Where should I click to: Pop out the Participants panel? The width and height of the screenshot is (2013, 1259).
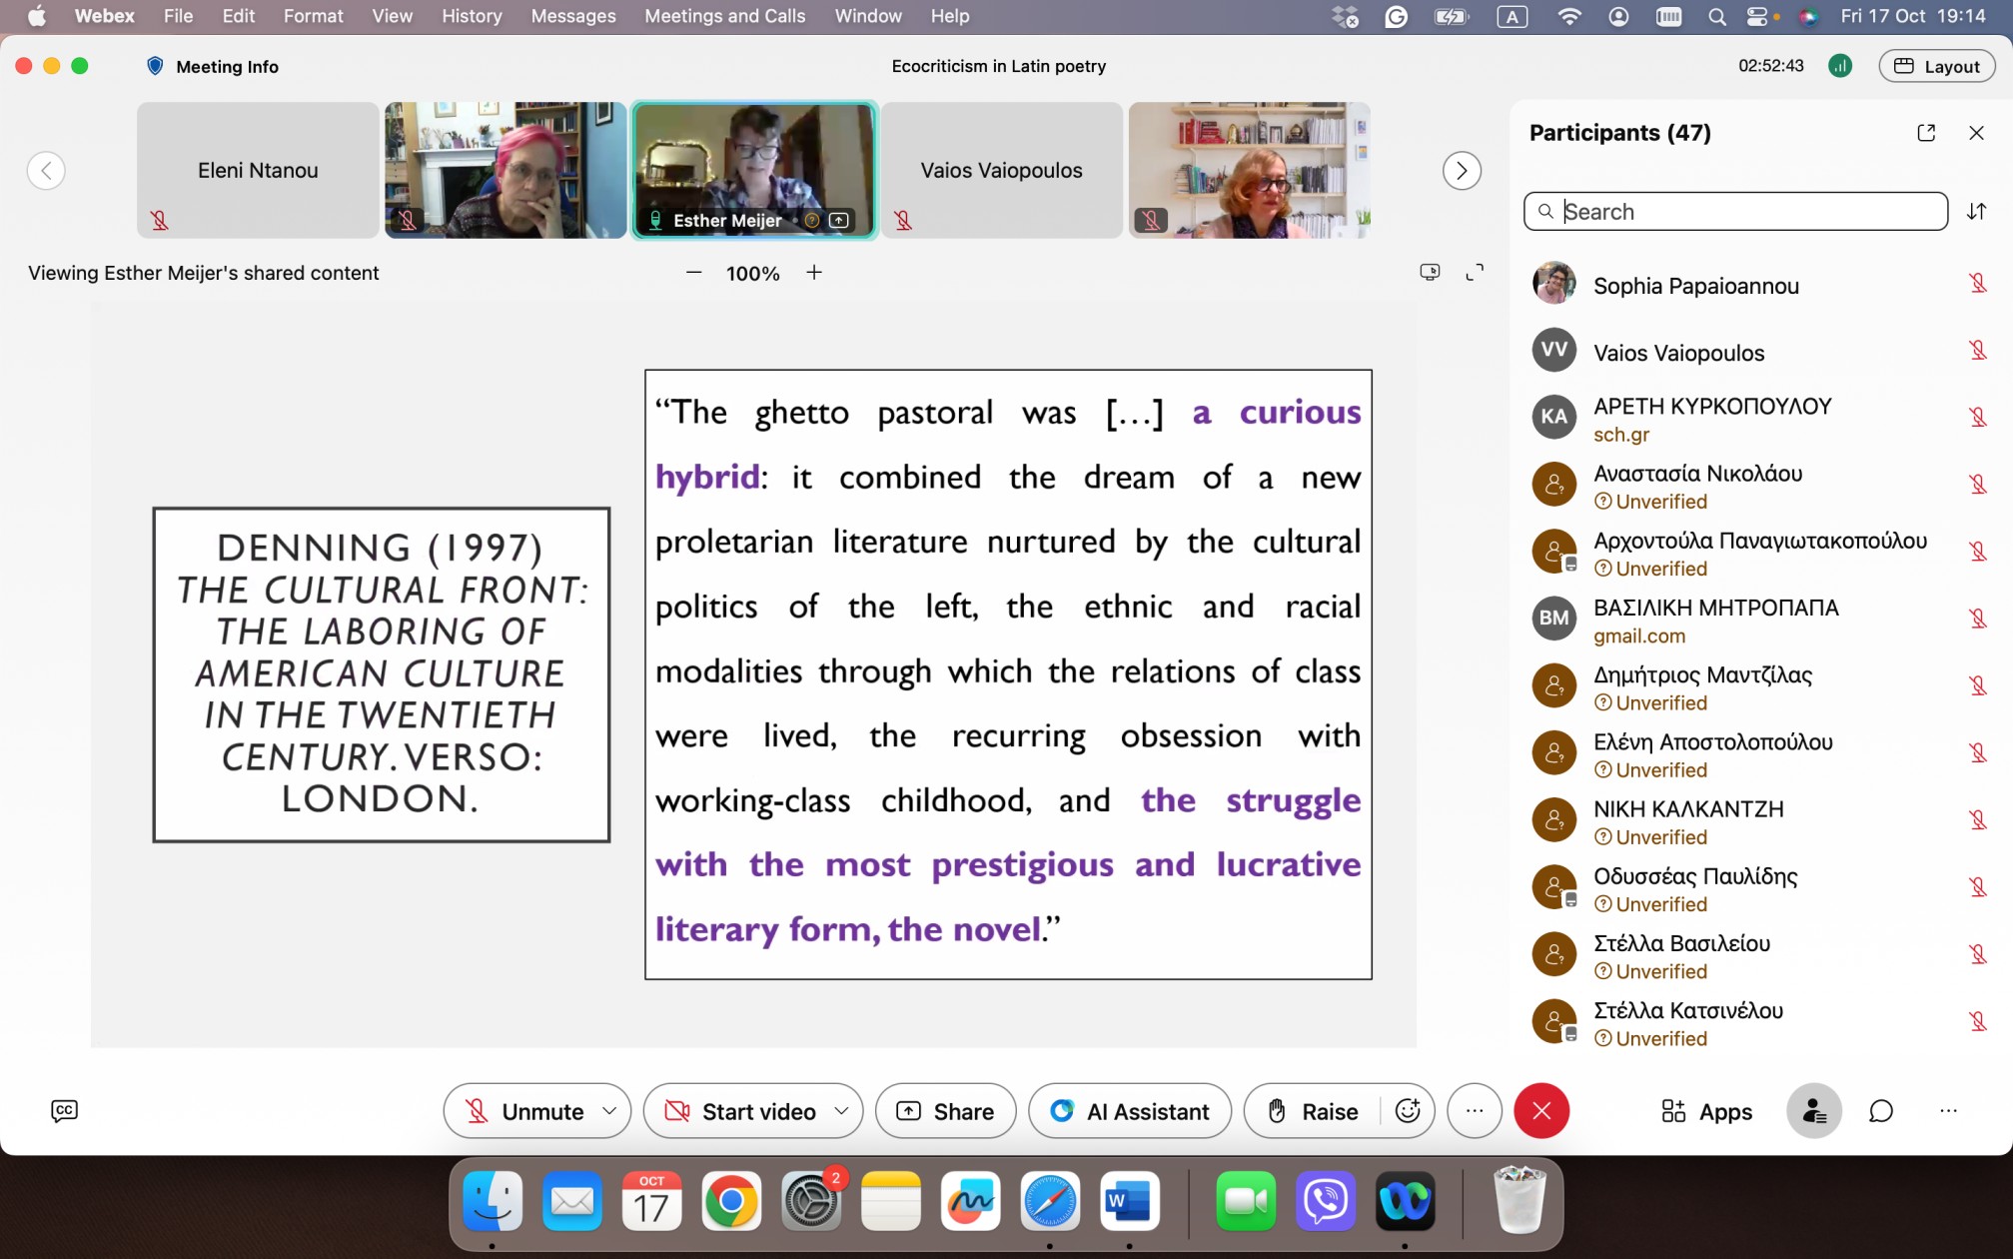(1926, 133)
